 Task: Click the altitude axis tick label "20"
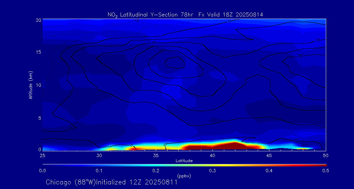pyautogui.click(x=38, y=20)
